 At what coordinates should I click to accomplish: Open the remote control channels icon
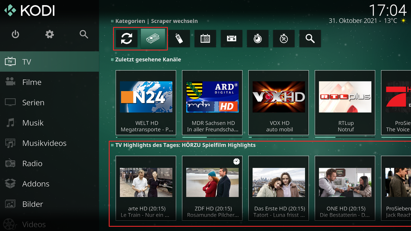179,39
